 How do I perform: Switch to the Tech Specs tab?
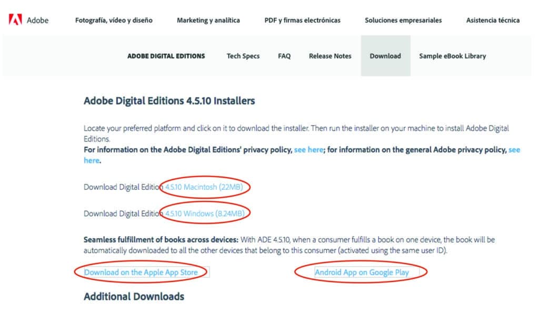tap(243, 56)
